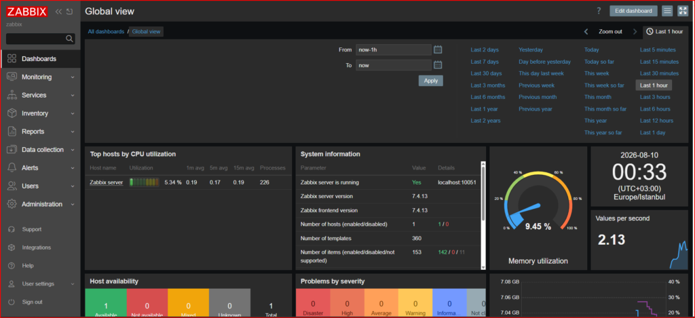Expand the Monitoring menu chevron
The image size is (695, 318).
[x=73, y=77]
